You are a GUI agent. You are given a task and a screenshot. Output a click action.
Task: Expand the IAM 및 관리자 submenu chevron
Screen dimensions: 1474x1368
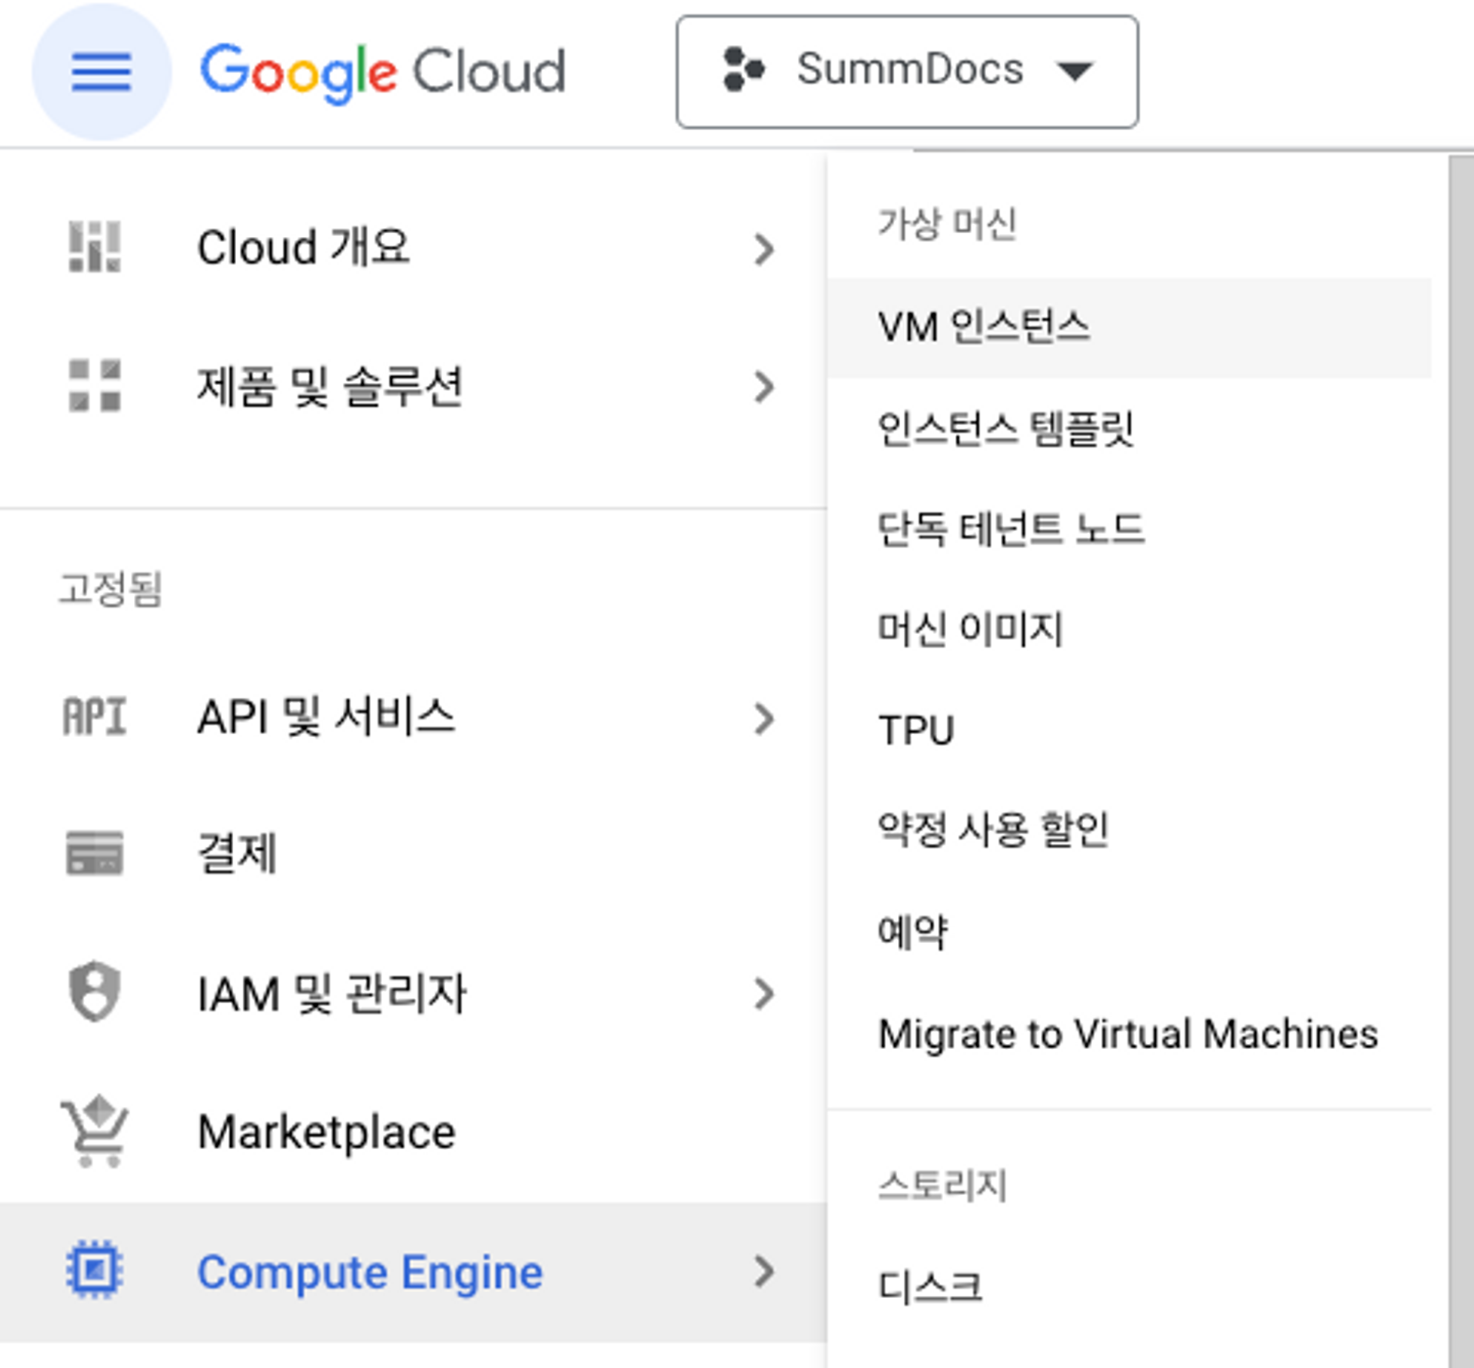(763, 993)
